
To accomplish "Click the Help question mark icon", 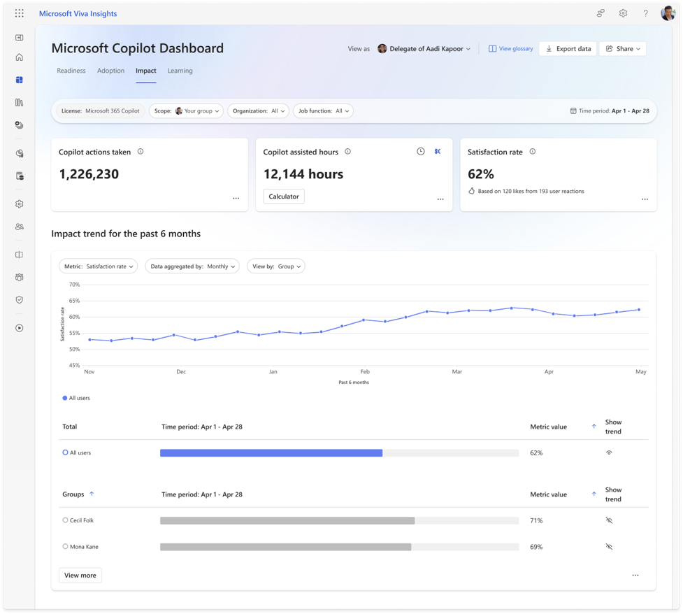I will click(645, 13).
